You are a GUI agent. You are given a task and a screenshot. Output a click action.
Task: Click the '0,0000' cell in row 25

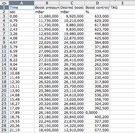[x=97, y=112]
